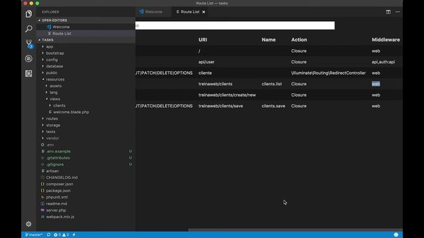
Task: Open the Search view in activity bar
Action: pyautogui.click(x=28, y=28)
